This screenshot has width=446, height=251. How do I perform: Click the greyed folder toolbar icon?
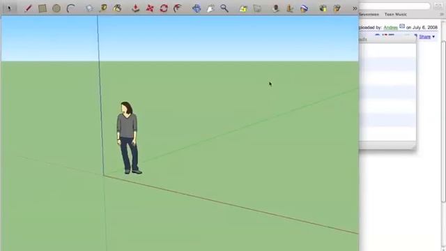(x=257, y=8)
